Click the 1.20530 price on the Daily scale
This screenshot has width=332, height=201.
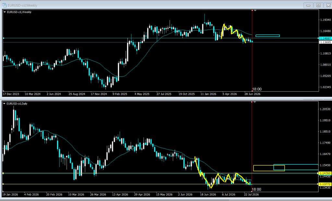click(325, 109)
